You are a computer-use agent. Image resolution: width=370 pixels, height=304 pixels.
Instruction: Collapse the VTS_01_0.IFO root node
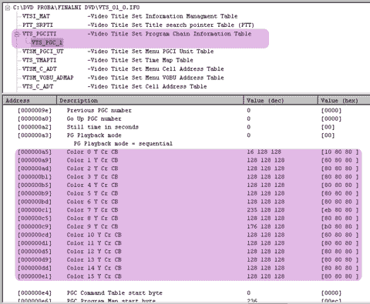click(x=8, y=8)
